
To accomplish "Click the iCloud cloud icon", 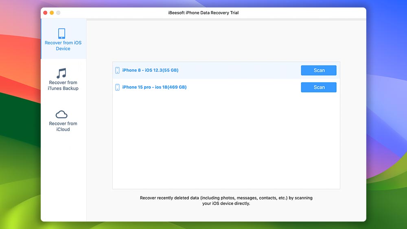I will (x=61, y=114).
